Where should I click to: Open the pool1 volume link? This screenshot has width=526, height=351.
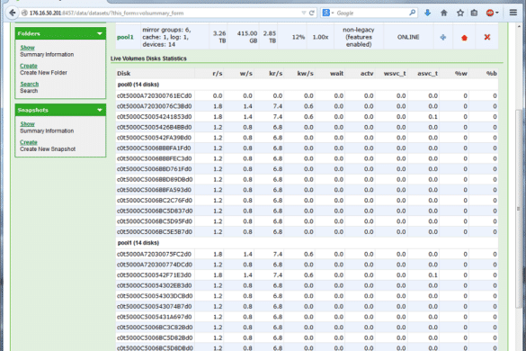point(125,37)
